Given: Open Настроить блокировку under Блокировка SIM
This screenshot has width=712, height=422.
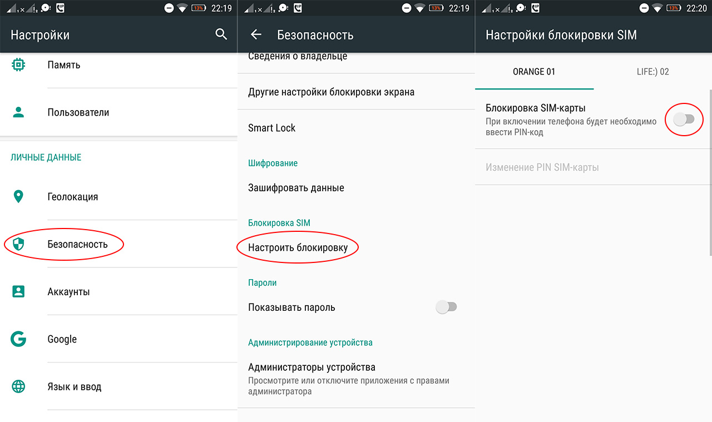Looking at the screenshot, I should pyautogui.click(x=298, y=247).
